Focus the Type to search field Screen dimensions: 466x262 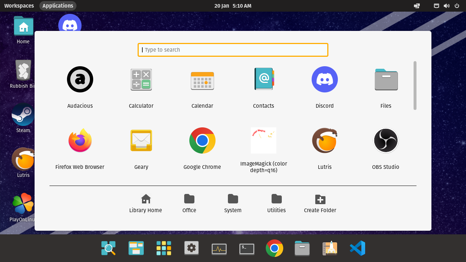[233, 50]
